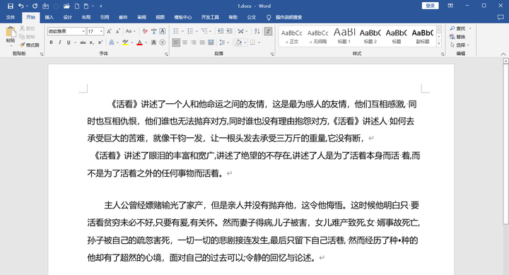Apply subscript formatting

pyautogui.click(x=92, y=42)
